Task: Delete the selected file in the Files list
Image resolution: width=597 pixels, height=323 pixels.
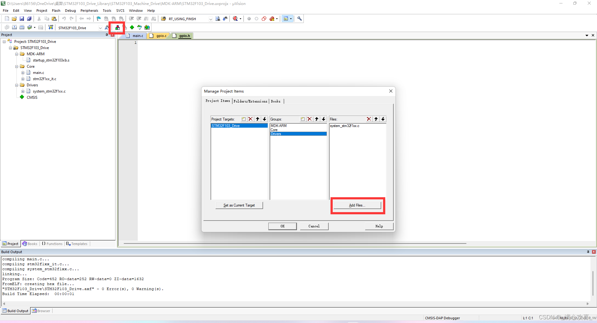Action: [369, 119]
